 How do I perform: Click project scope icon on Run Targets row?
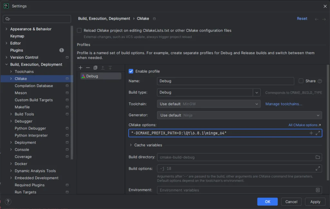click(x=67, y=192)
